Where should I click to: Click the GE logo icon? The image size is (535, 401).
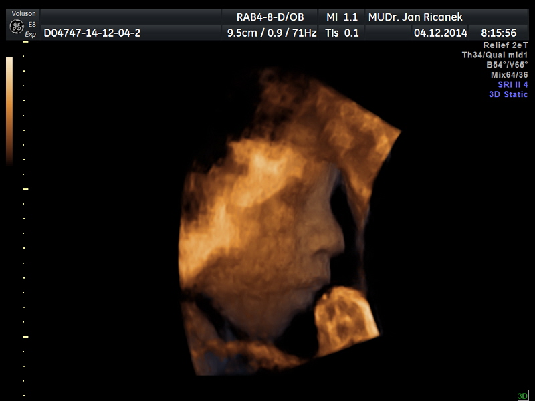(16, 26)
